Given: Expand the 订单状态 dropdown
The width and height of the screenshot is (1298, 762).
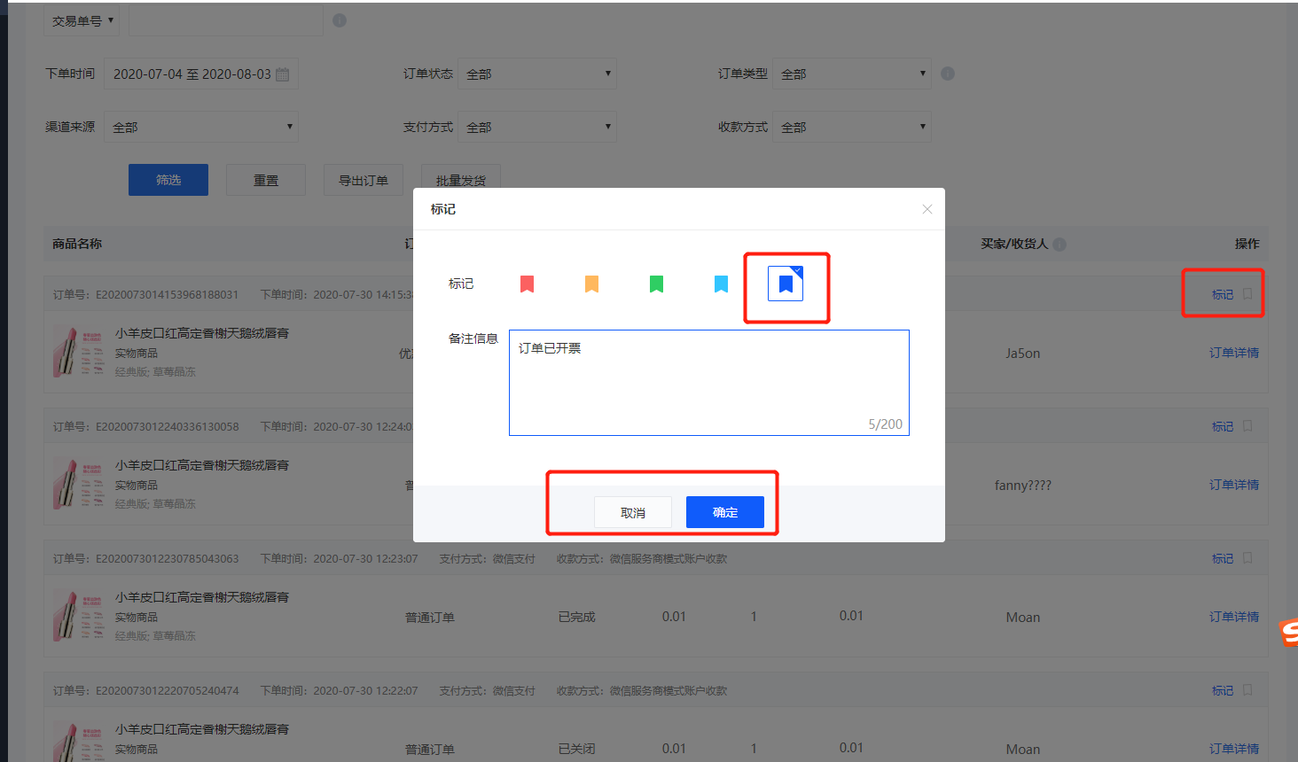Looking at the screenshot, I should pos(537,74).
